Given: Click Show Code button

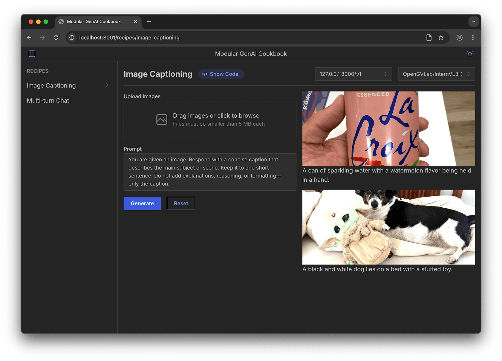Looking at the screenshot, I should 221,74.
